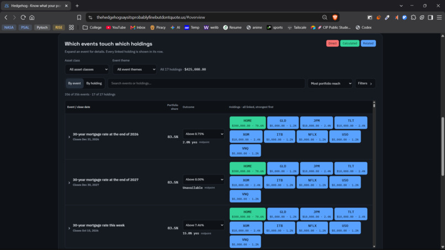445x250 pixels.
Task: Open the AI bookmark
Action: (176, 28)
